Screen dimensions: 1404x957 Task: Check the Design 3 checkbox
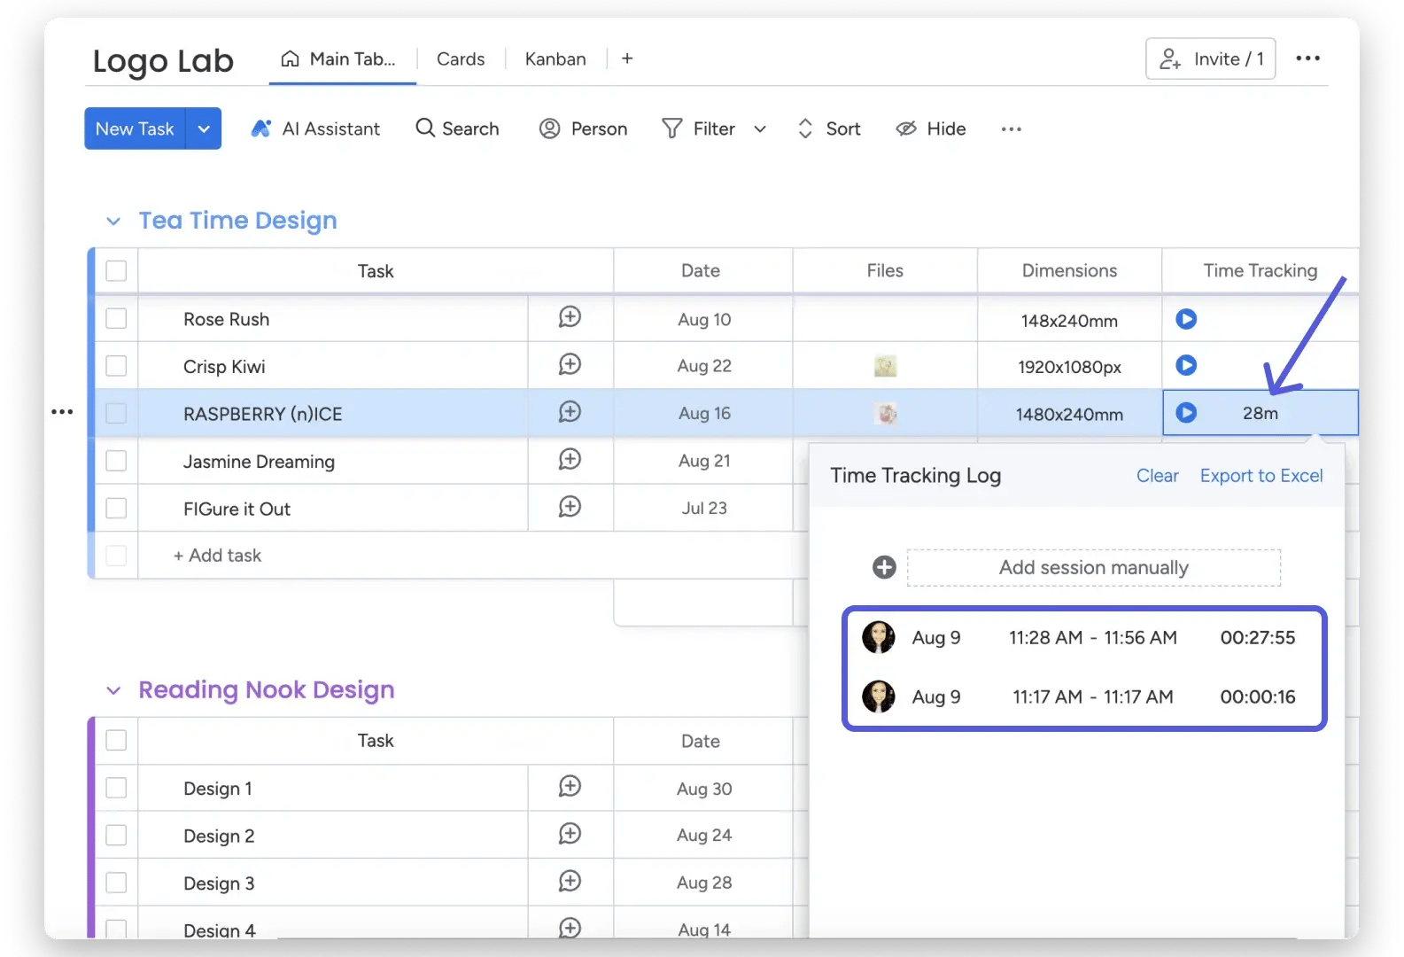(x=116, y=883)
